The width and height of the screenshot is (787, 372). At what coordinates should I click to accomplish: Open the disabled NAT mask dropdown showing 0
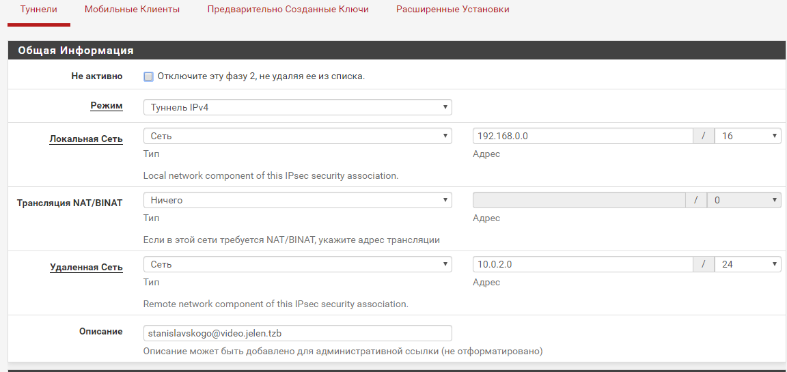click(744, 200)
